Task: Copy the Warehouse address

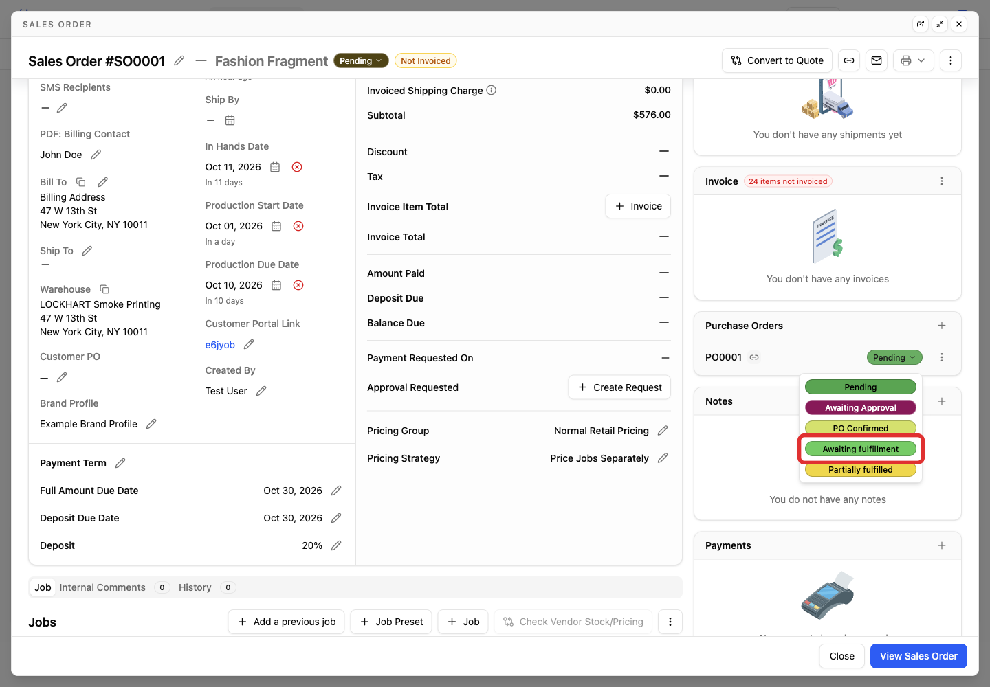Action: (x=104, y=289)
